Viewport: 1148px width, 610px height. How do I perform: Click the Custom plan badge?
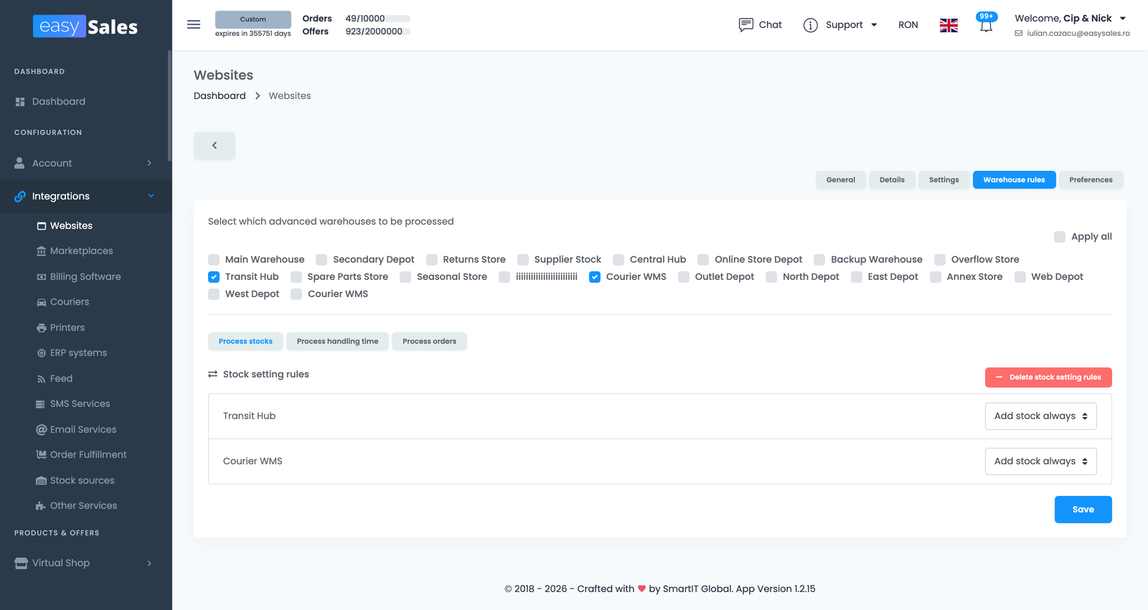coord(253,19)
